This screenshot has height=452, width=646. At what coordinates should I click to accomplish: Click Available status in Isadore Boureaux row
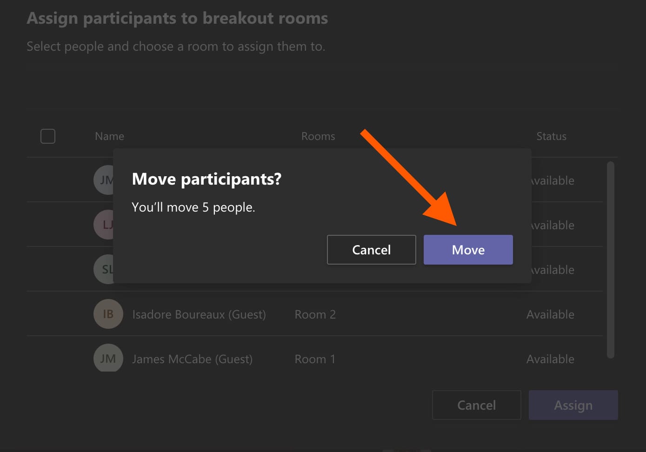[550, 314]
